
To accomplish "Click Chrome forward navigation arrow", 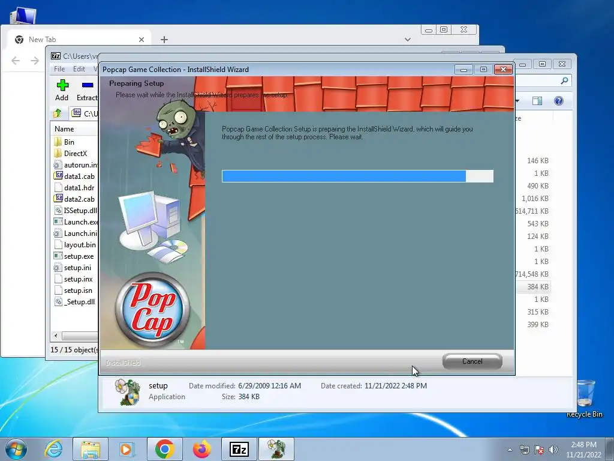I will click(x=35, y=61).
